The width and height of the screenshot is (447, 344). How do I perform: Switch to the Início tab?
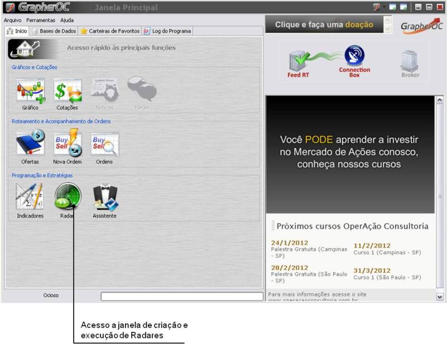[17, 31]
